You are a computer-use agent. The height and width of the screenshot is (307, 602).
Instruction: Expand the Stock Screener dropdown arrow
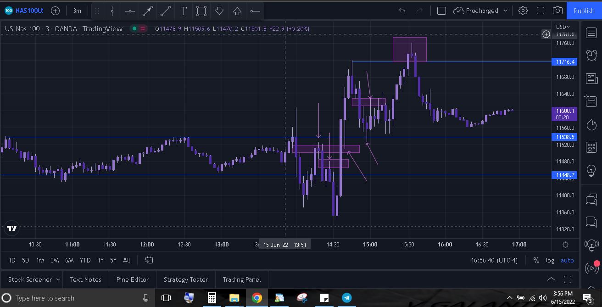coord(58,279)
